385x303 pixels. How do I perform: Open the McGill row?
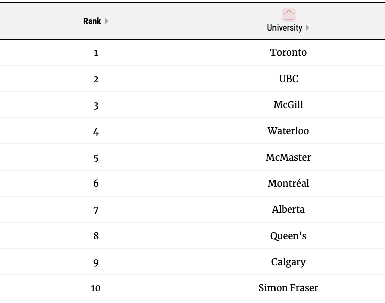(x=288, y=105)
